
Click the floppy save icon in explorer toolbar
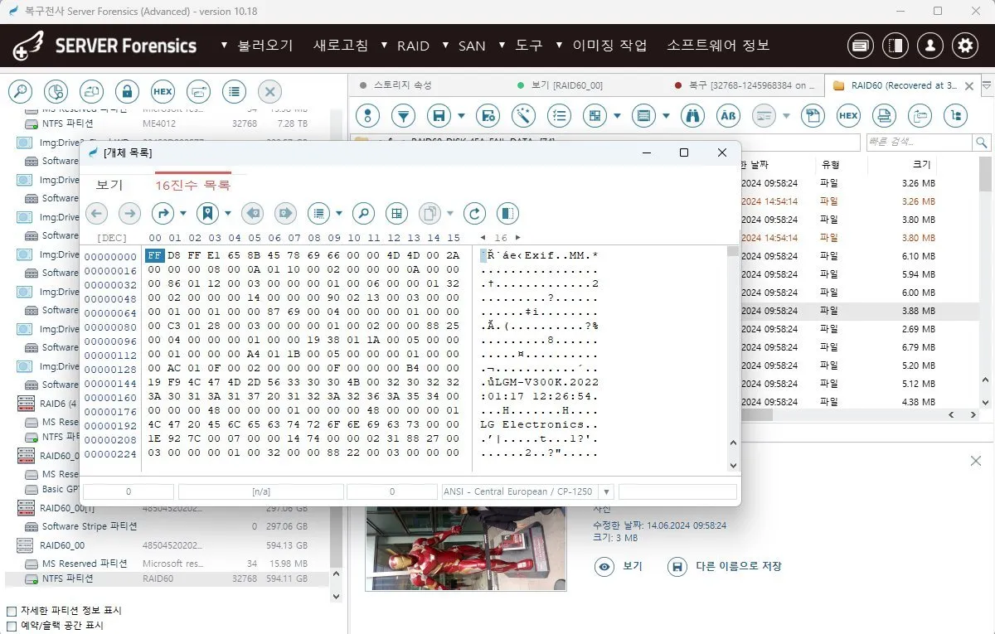pyautogui.click(x=439, y=115)
